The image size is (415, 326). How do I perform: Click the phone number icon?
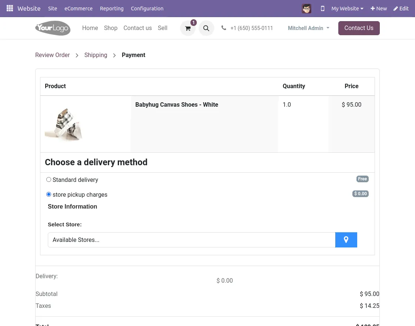pyautogui.click(x=224, y=28)
